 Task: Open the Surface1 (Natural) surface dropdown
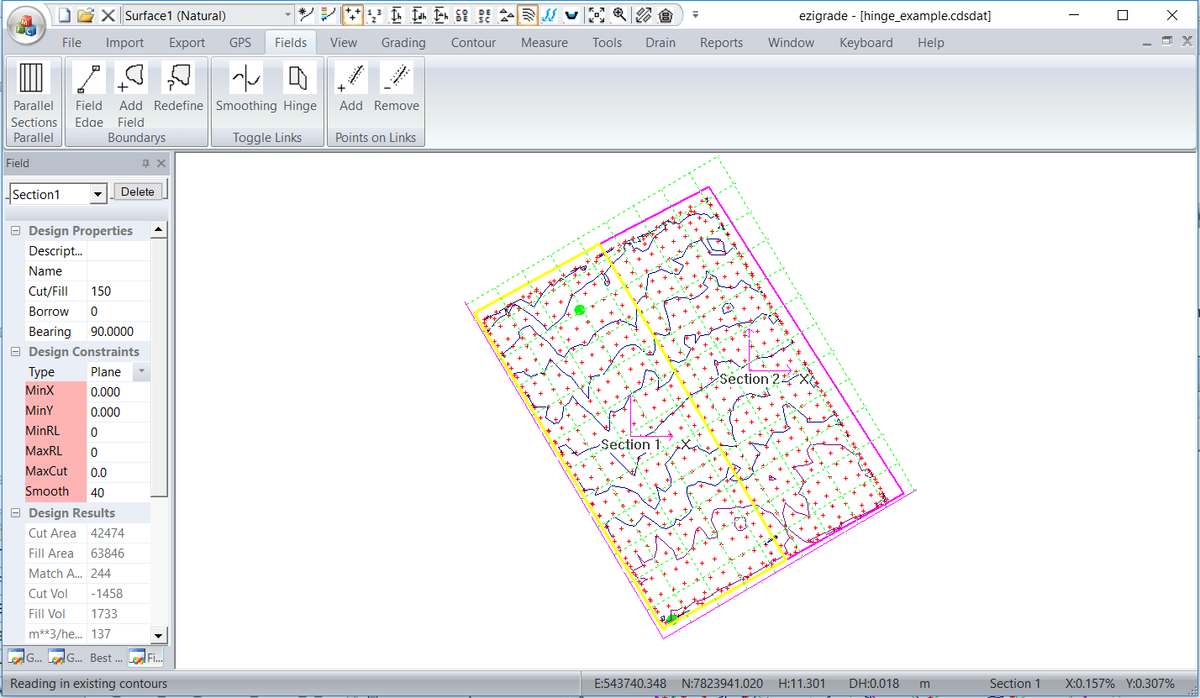click(287, 15)
